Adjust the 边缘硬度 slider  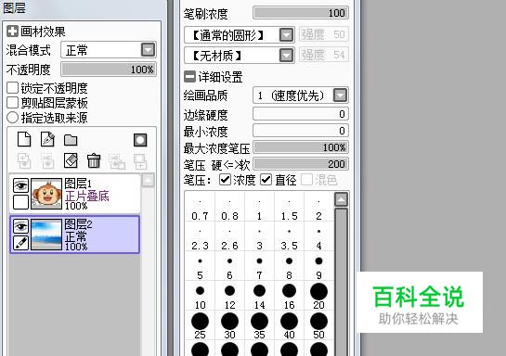pos(301,114)
